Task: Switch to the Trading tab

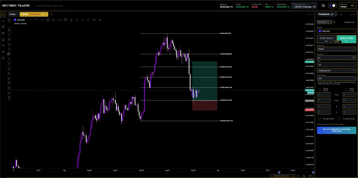Action: point(12,14)
